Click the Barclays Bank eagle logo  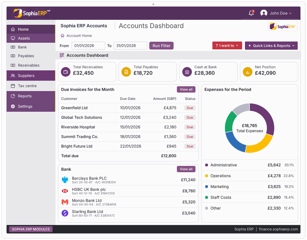coord(65,180)
